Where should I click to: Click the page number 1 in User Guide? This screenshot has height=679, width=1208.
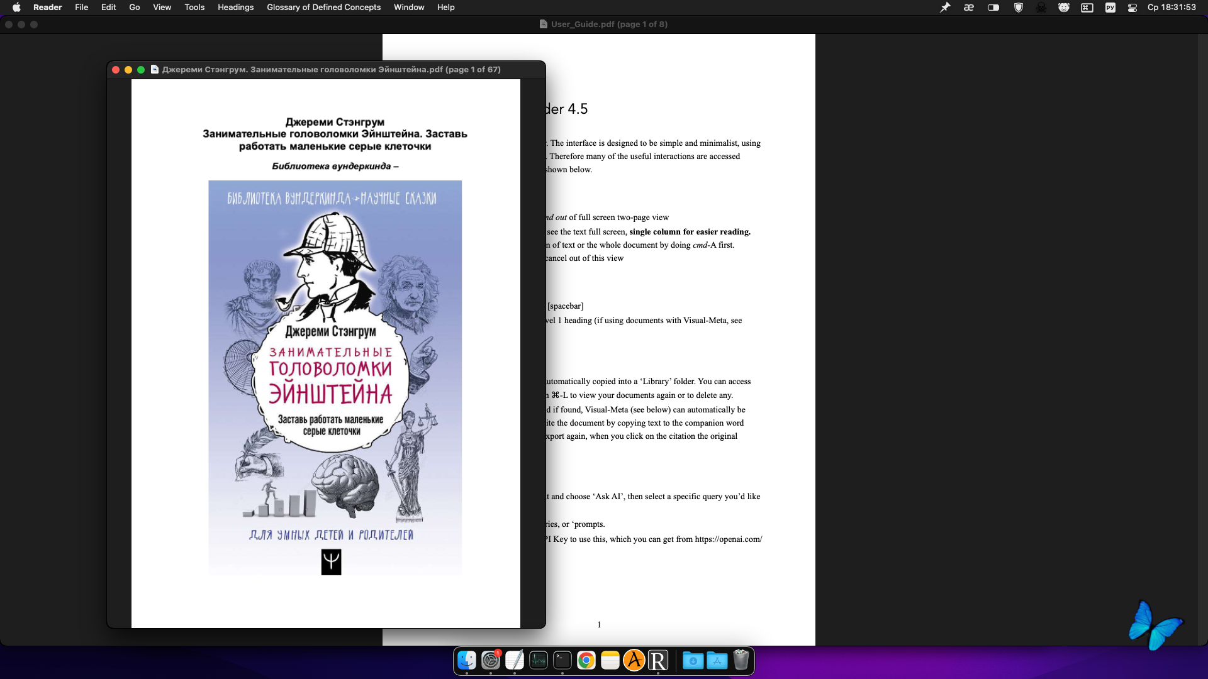point(599,624)
